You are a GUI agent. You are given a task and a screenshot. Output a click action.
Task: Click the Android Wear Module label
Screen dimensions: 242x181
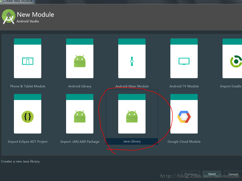132,86
